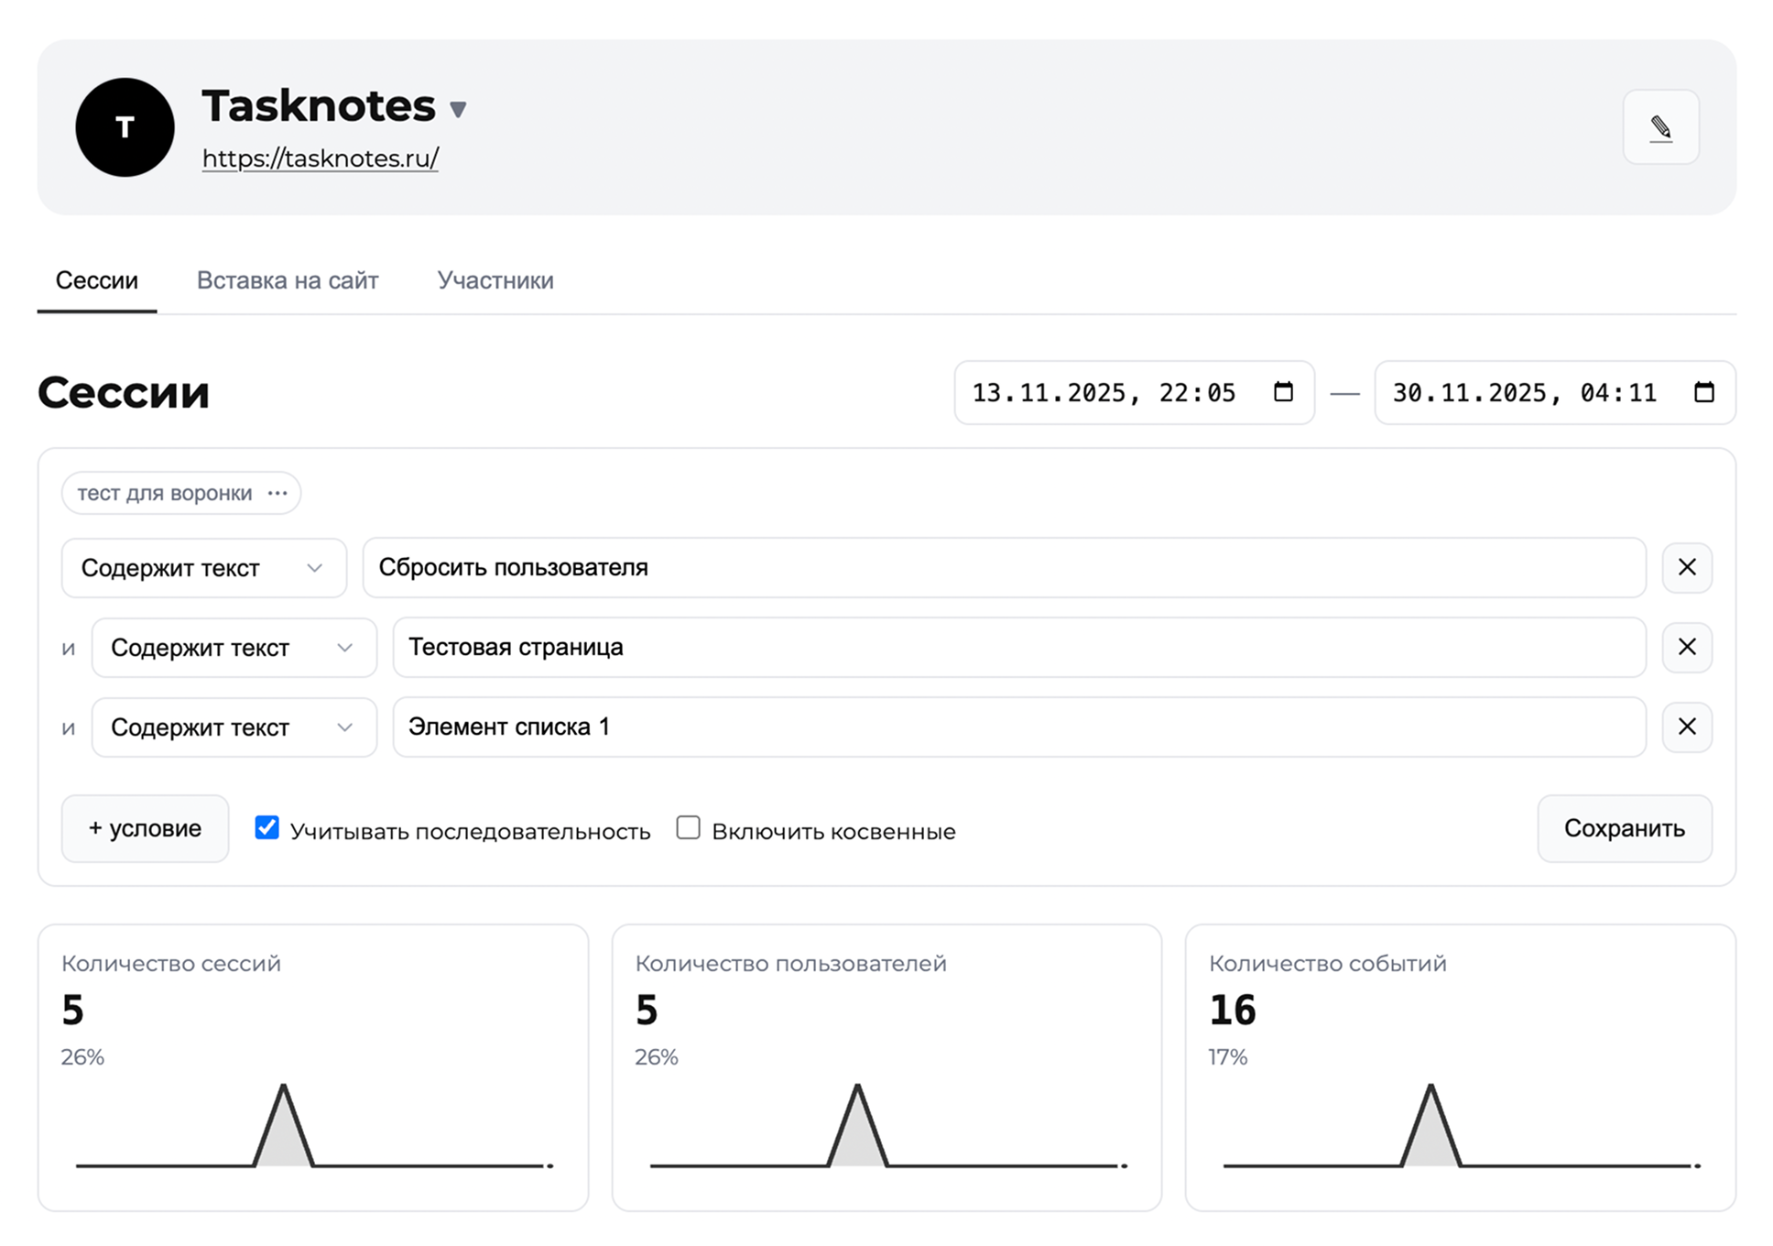1773x1246 pixels.
Task: Remove the 'Элемент списка 1' condition row
Action: [x=1687, y=727]
